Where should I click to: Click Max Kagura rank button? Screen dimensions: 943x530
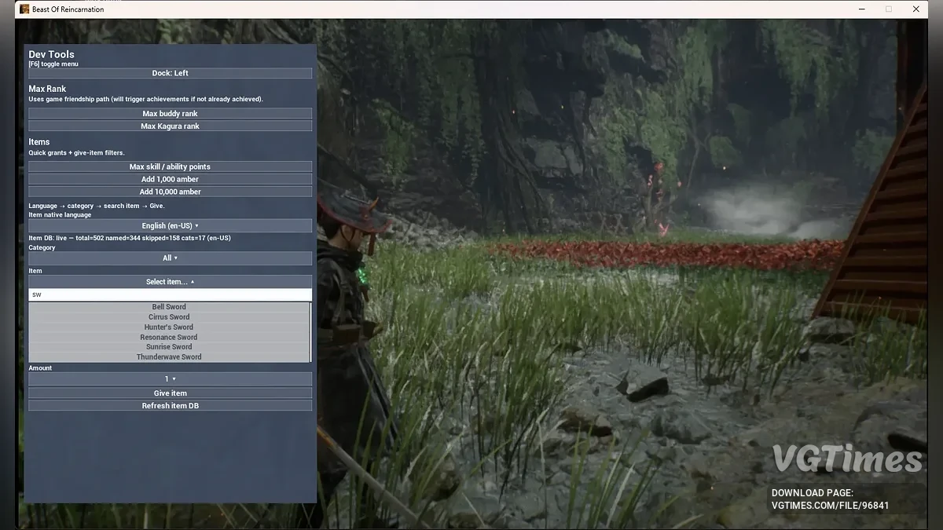pyautogui.click(x=171, y=126)
